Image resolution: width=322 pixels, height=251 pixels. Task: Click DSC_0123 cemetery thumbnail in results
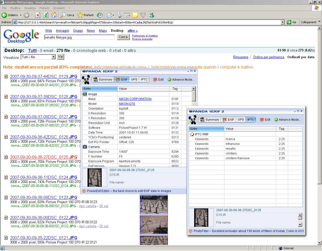point(154,205)
